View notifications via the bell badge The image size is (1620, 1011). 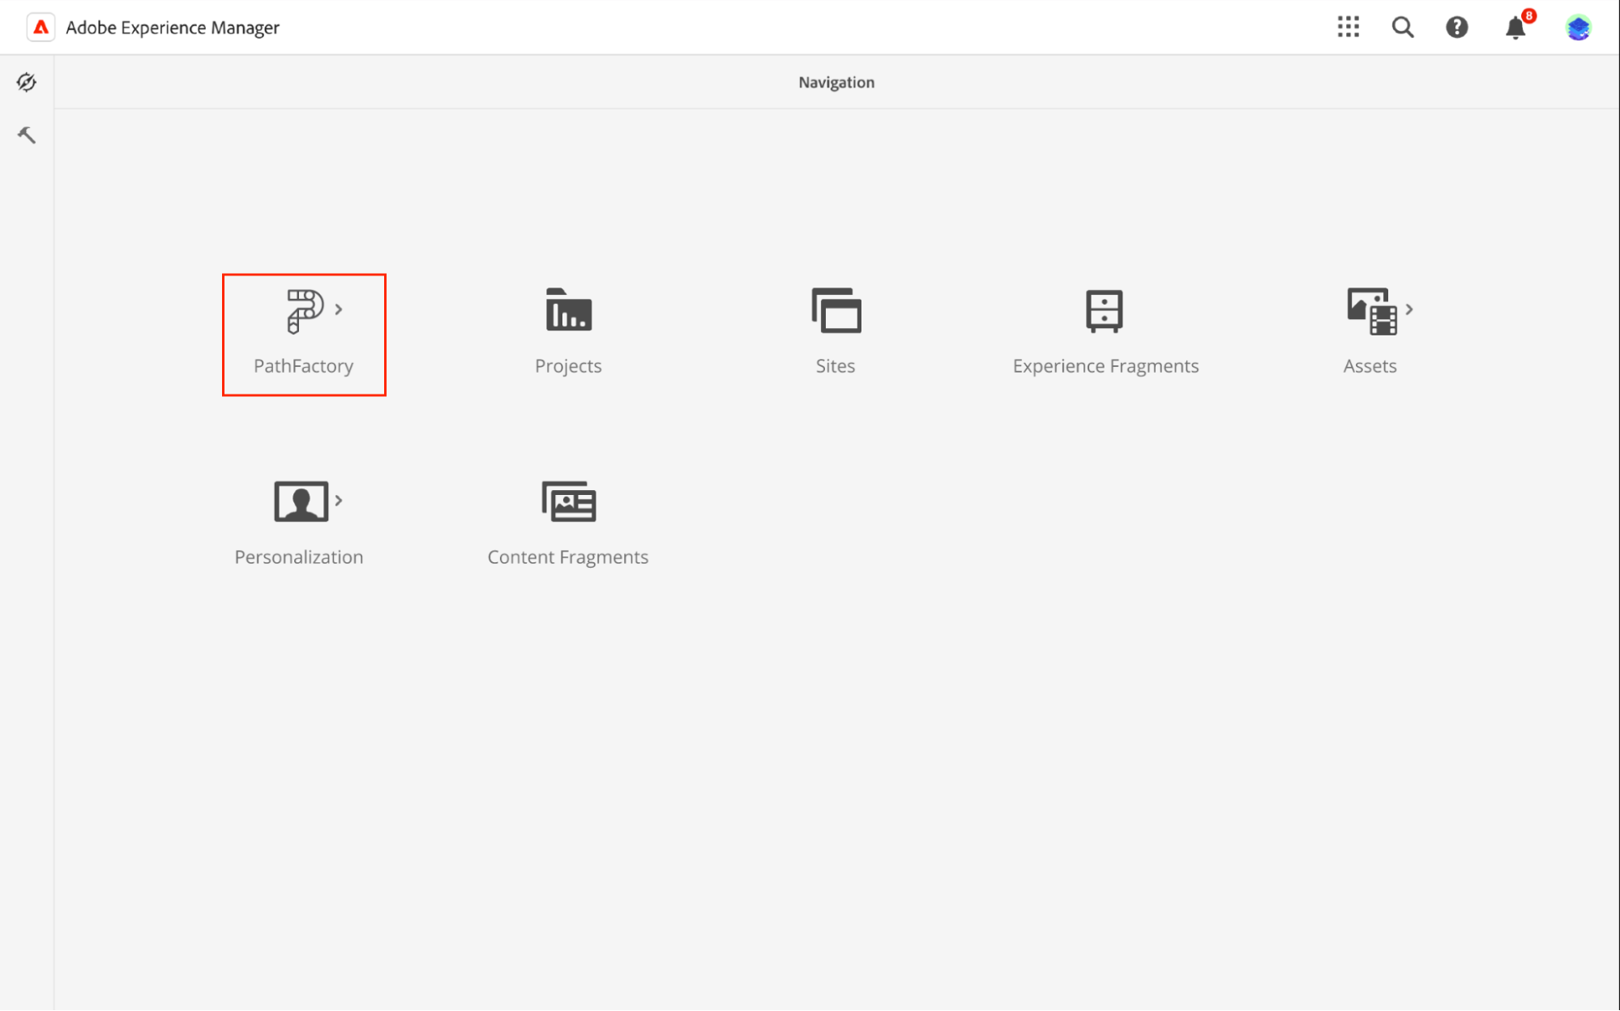pos(1515,27)
